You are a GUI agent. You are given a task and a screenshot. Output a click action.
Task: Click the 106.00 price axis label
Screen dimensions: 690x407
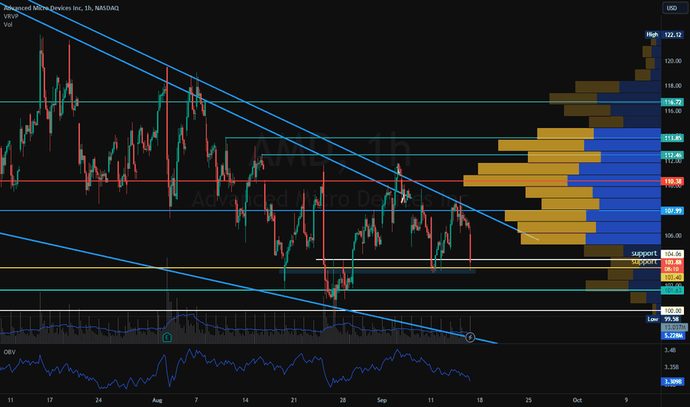[673, 236]
